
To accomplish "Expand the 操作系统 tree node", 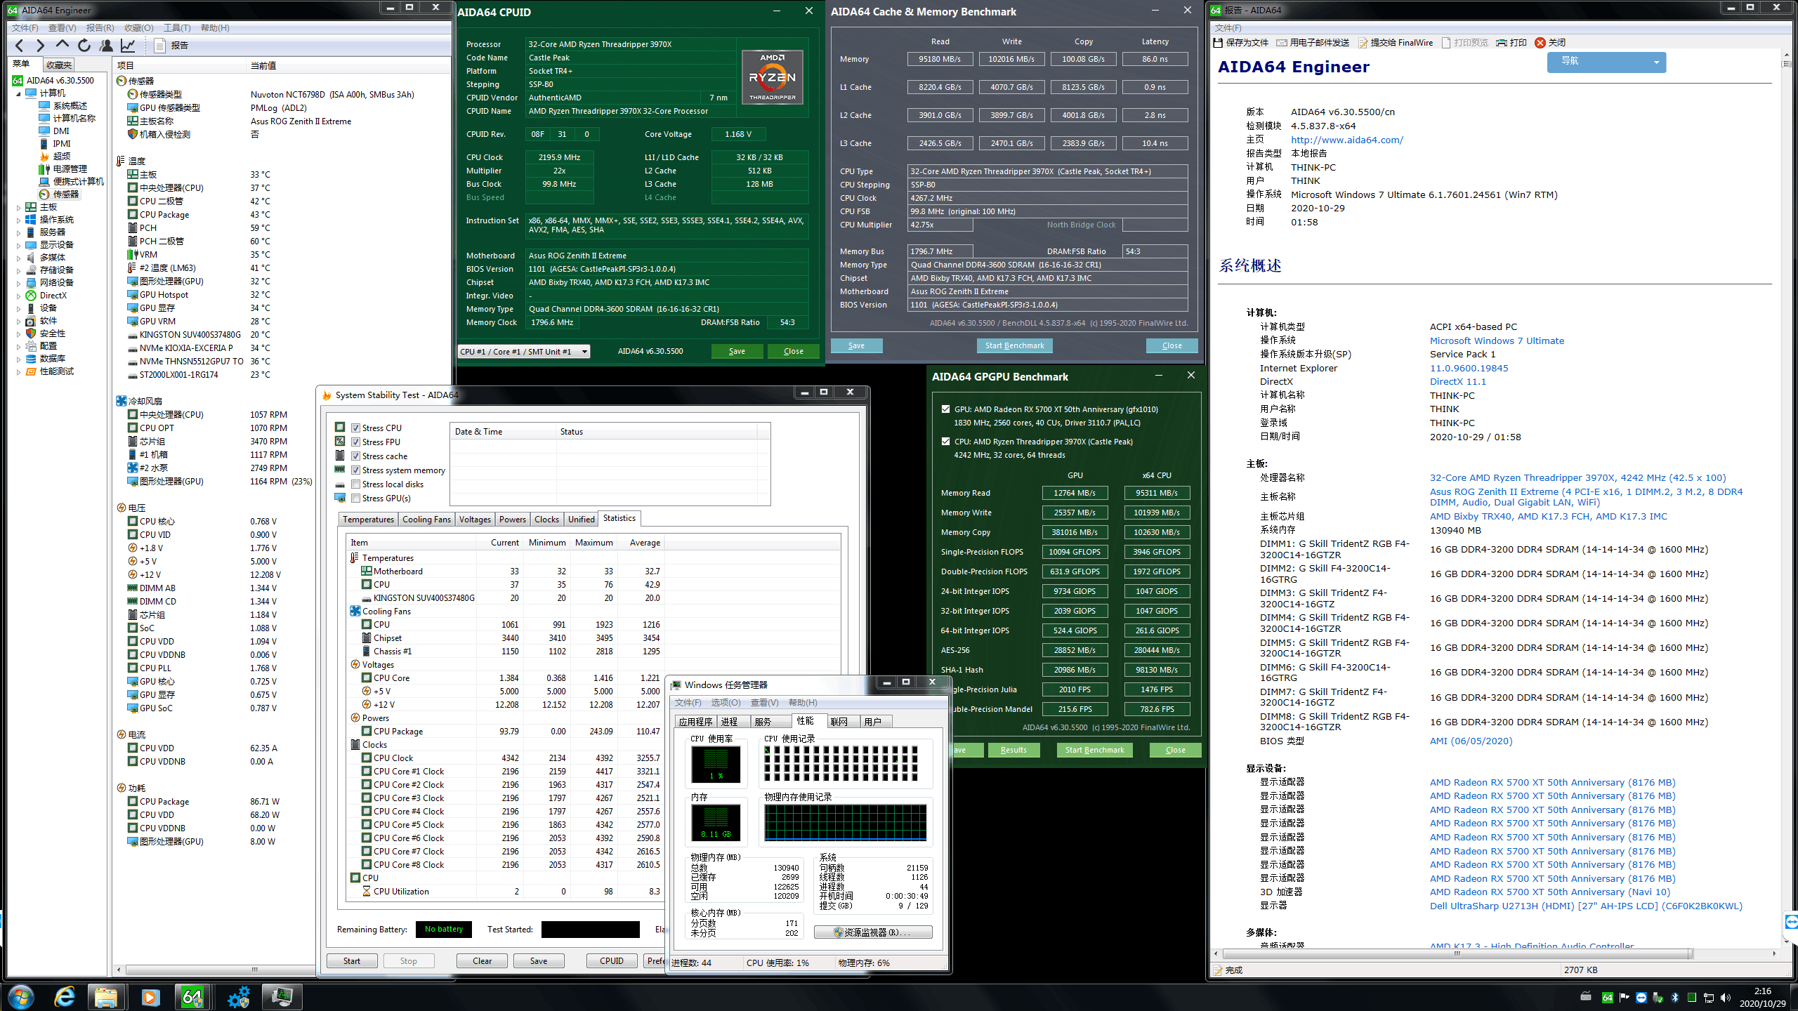I will pos(19,220).
